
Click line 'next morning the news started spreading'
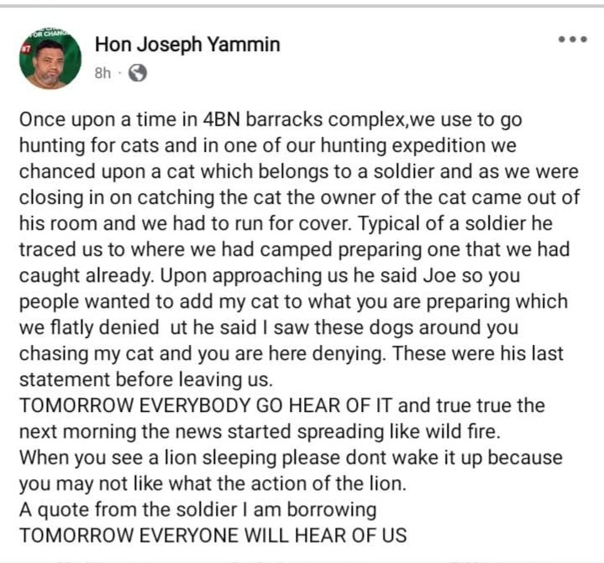tap(260, 432)
